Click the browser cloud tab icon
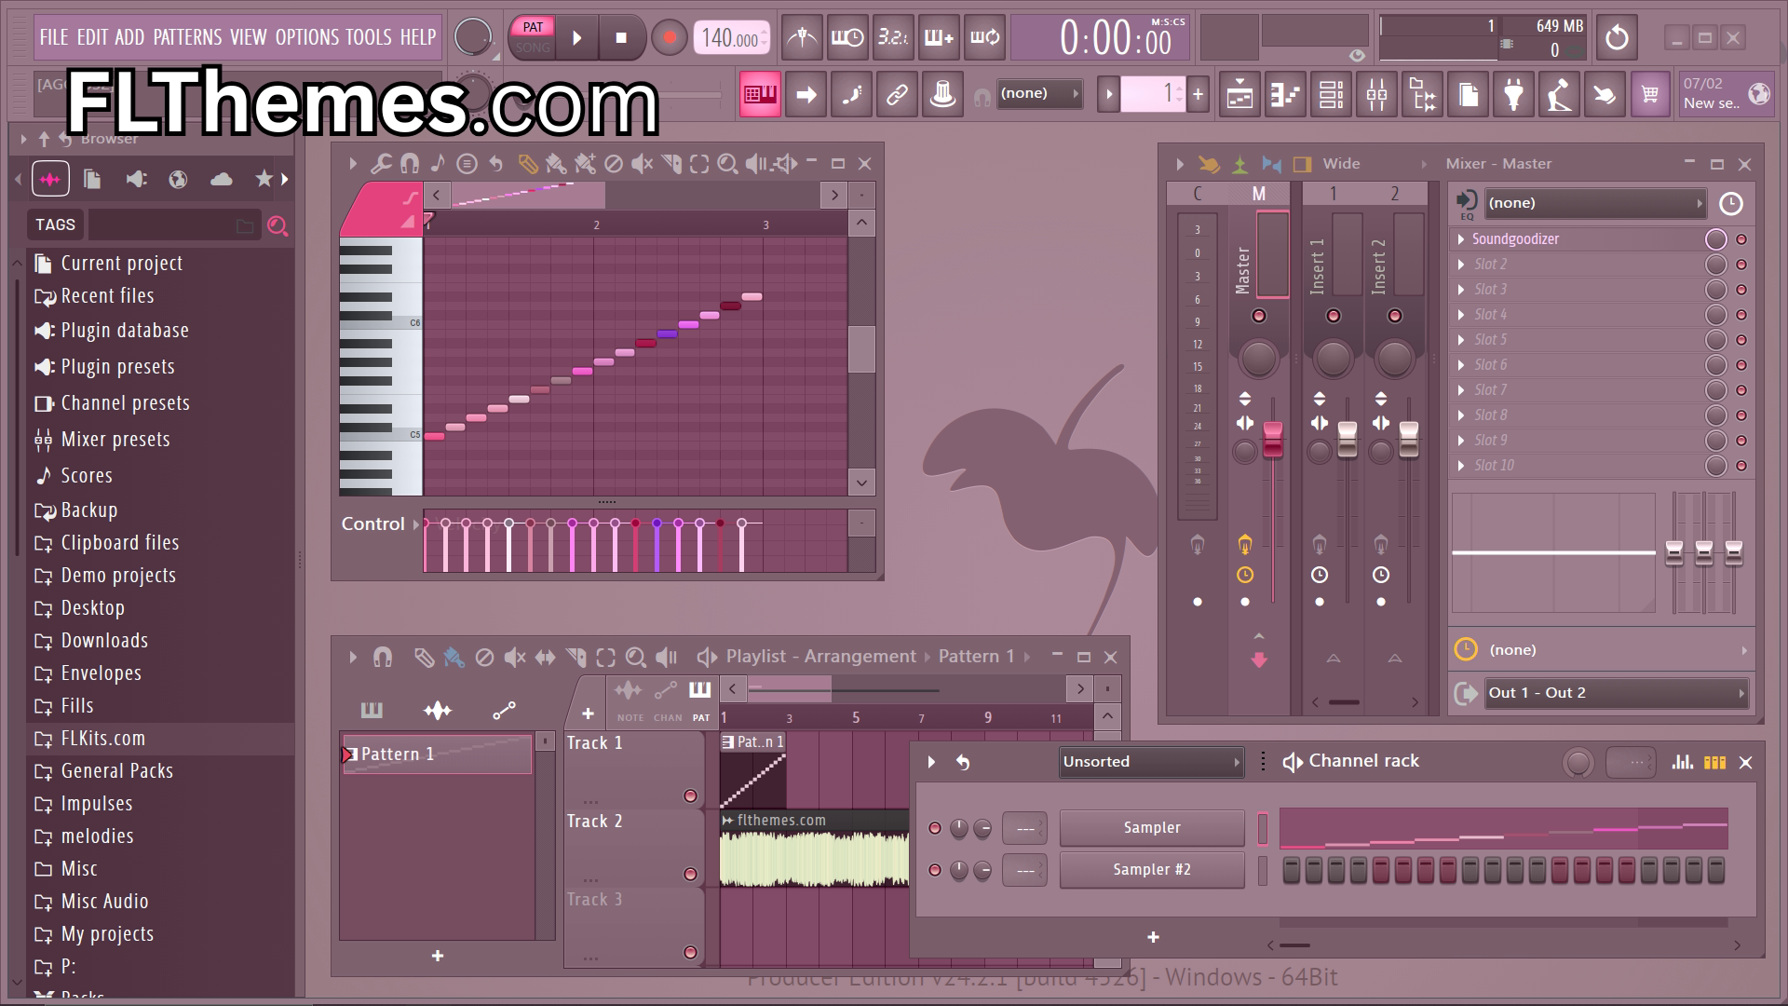The width and height of the screenshot is (1788, 1006). coord(222,179)
